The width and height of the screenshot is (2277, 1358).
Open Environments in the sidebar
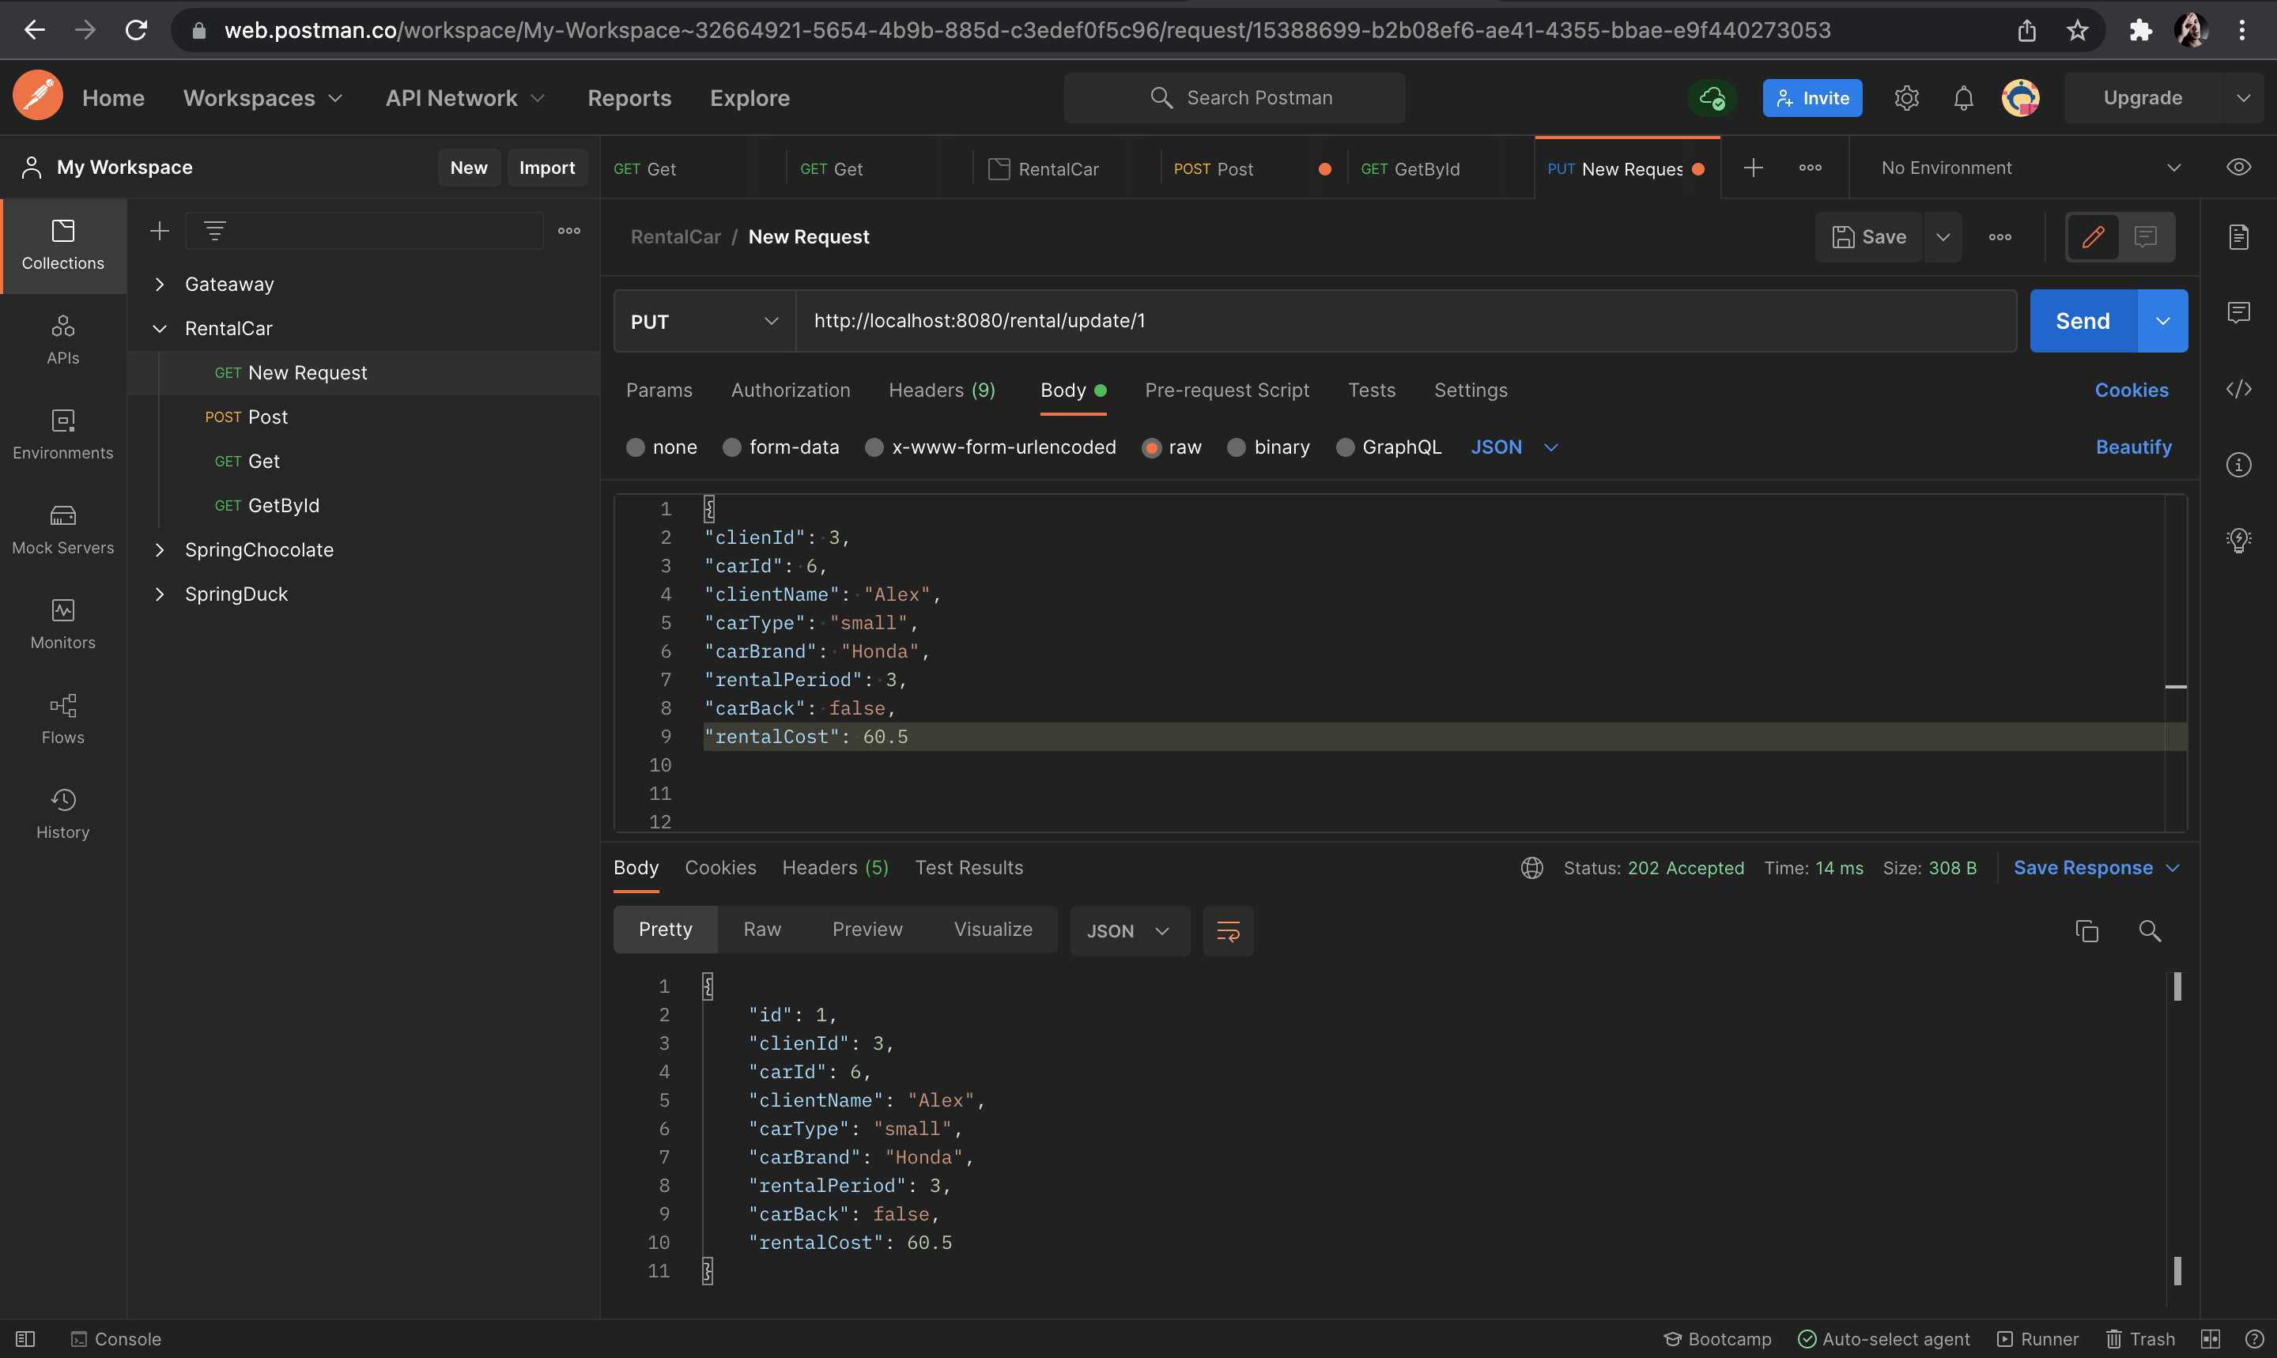point(63,435)
